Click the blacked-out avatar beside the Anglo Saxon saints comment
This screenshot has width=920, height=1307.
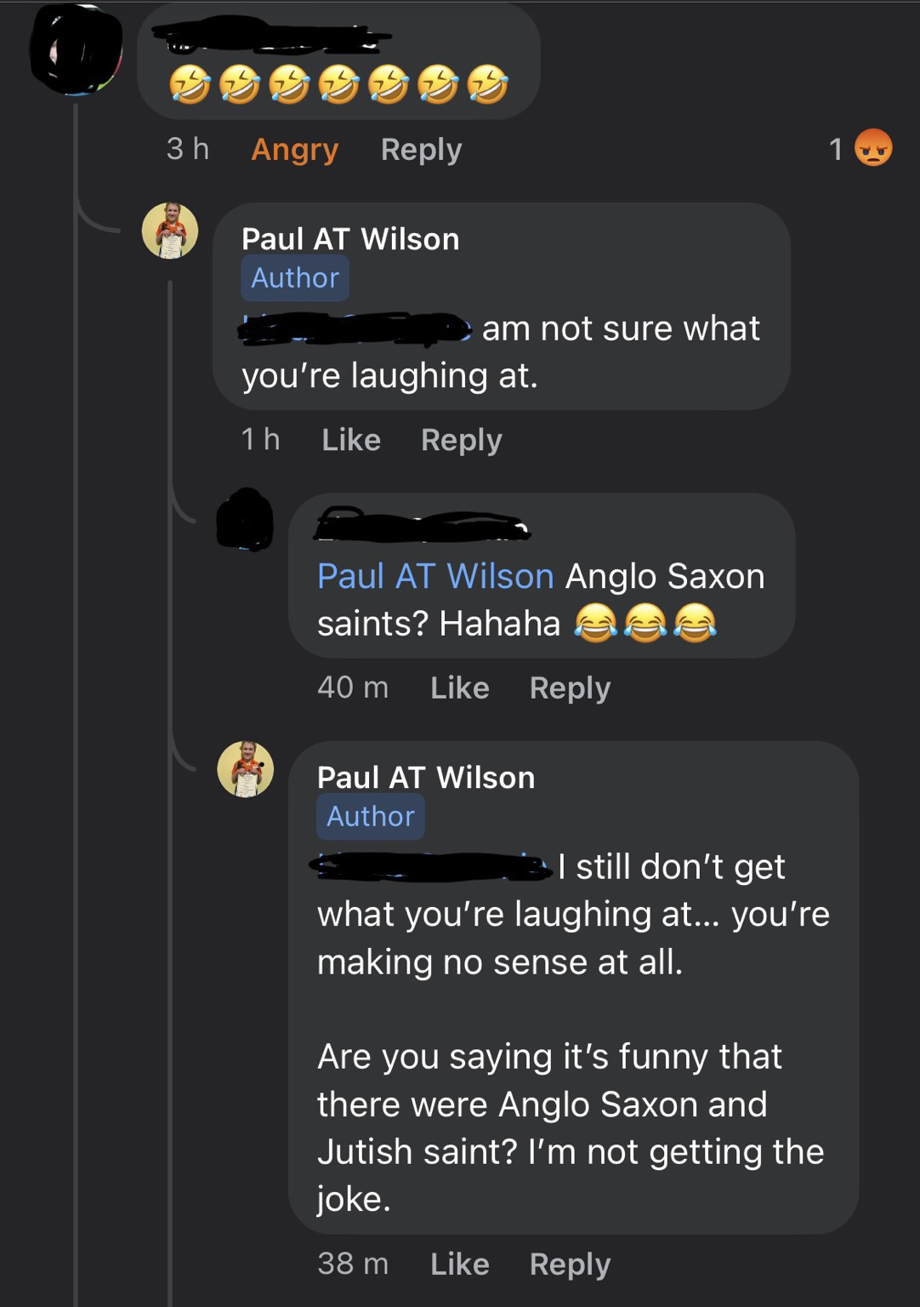click(245, 519)
